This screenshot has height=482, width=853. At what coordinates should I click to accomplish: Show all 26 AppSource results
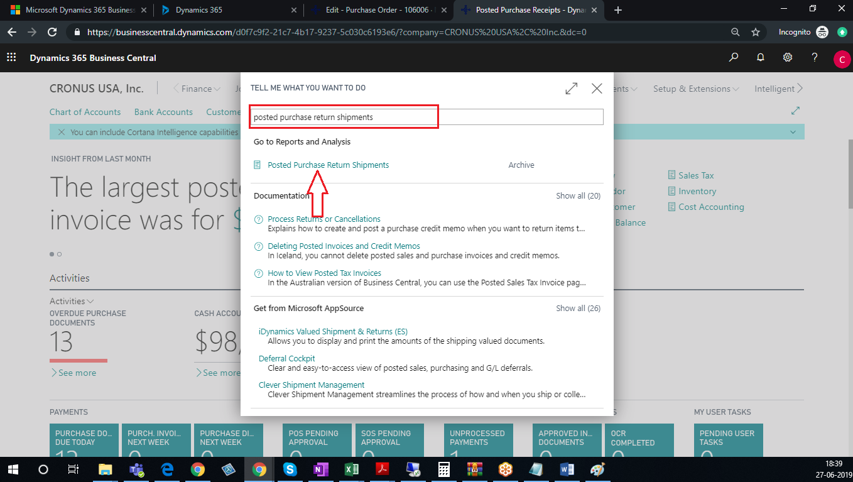pos(578,308)
